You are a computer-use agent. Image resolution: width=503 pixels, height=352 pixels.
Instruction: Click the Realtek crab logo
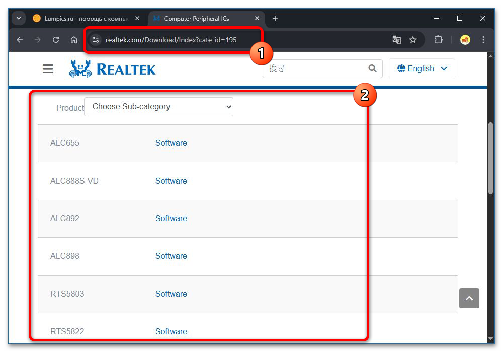pyautogui.click(x=112, y=69)
